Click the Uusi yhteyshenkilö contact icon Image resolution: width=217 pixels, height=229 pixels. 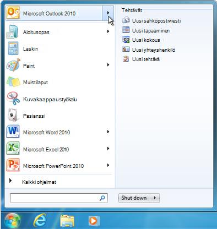126,49
